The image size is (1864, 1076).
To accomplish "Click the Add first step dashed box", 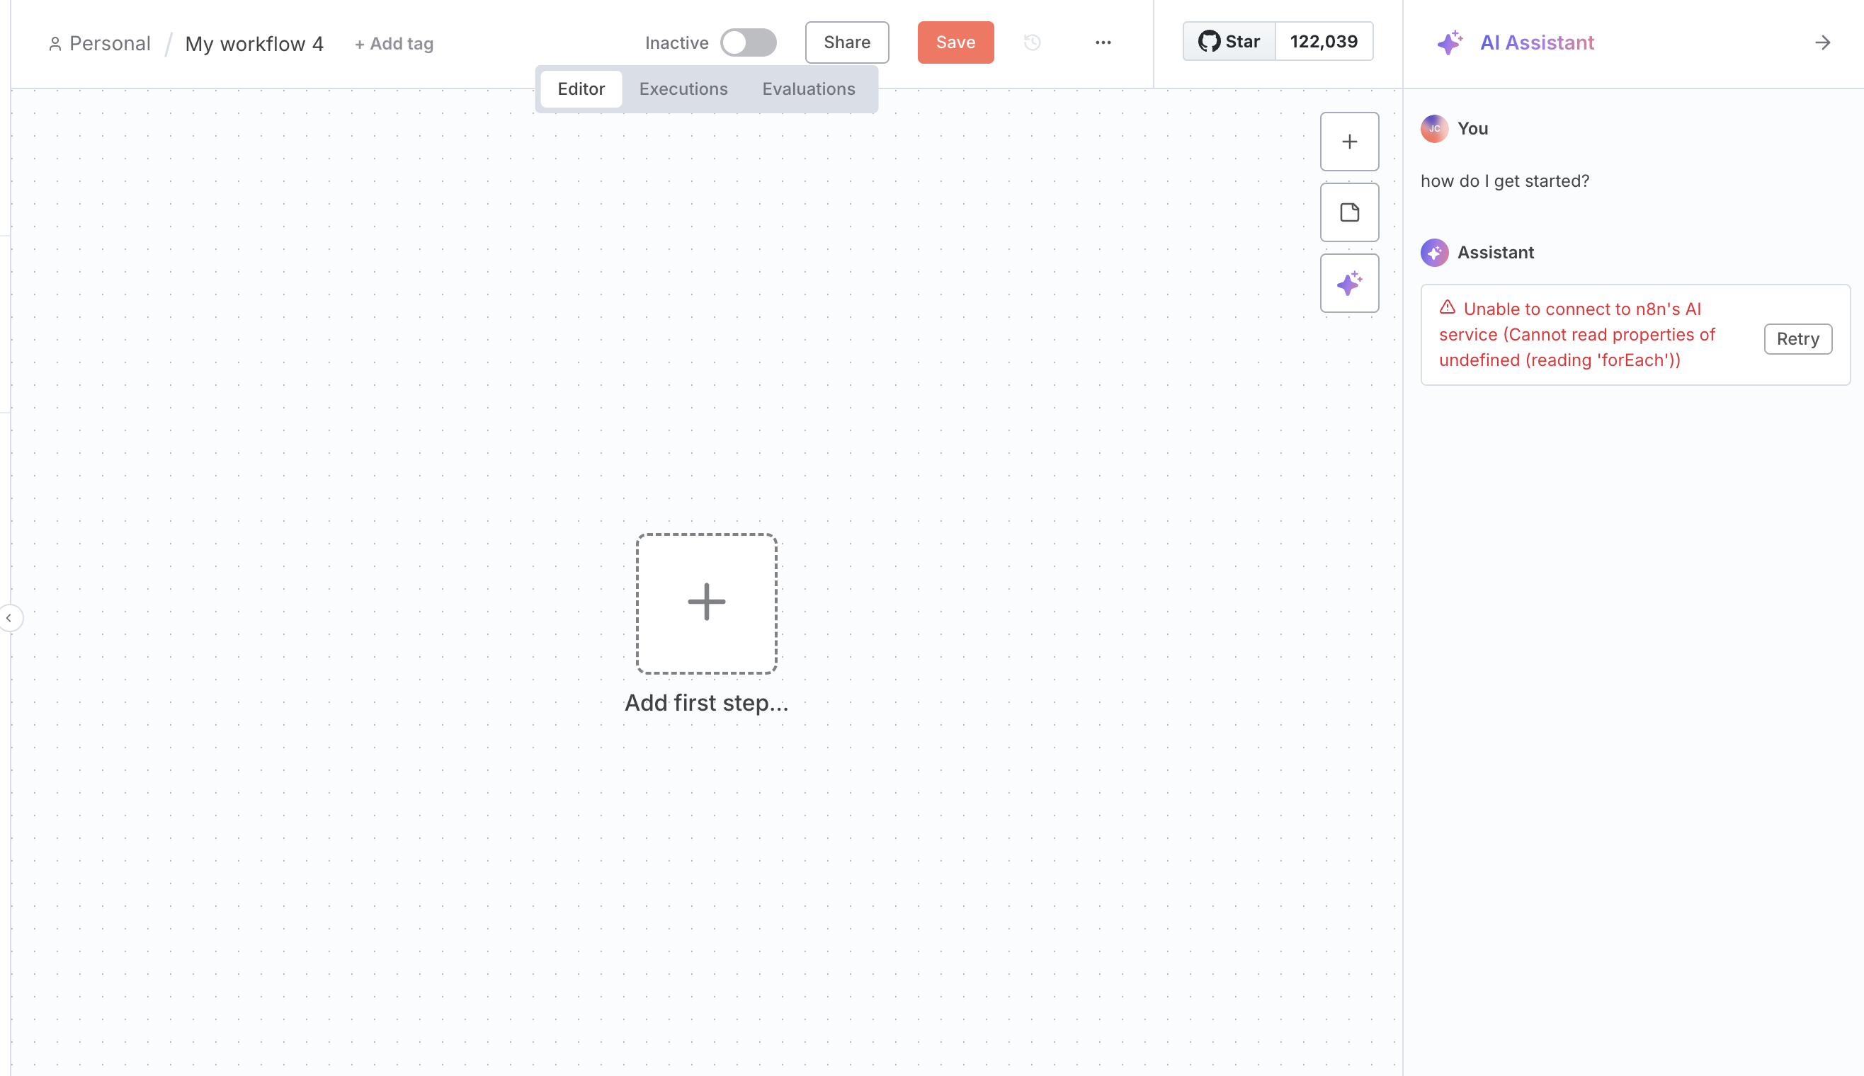I will [x=706, y=603].
